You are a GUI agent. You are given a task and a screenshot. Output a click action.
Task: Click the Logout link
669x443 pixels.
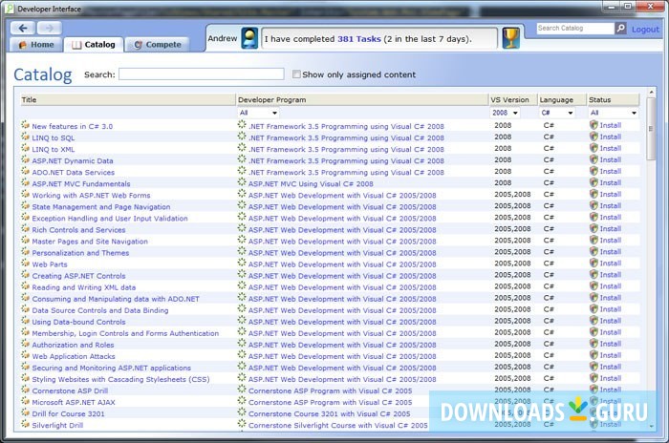pyautogui.click(x=645, y=29)
